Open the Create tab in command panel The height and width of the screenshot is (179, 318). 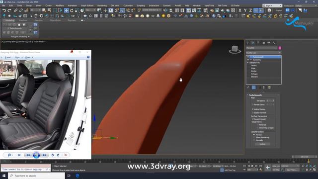click(x=247, y=43)
